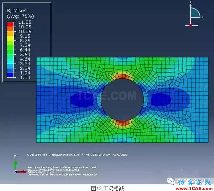
Task: Pick the red band atop the legend
Action: coord(10,25)
